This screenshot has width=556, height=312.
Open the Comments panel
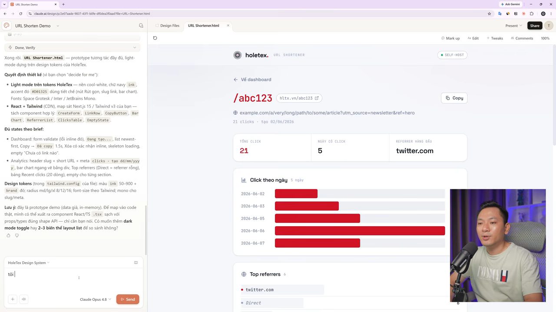[521, 38]
